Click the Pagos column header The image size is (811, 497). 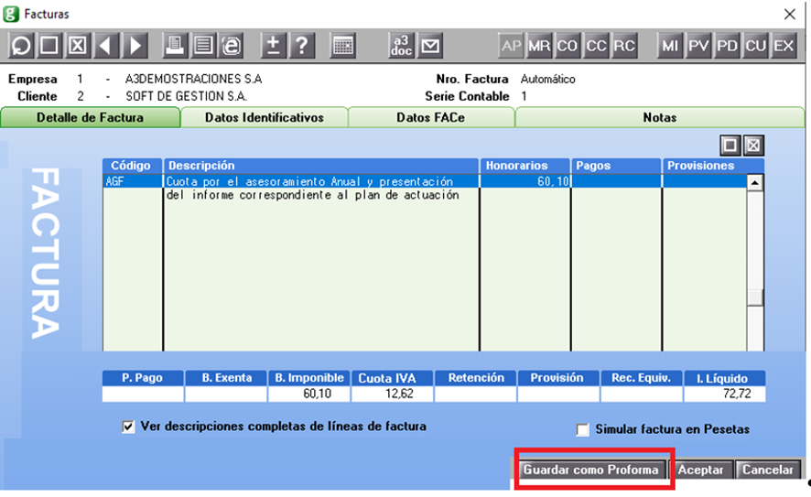(616, 166)
